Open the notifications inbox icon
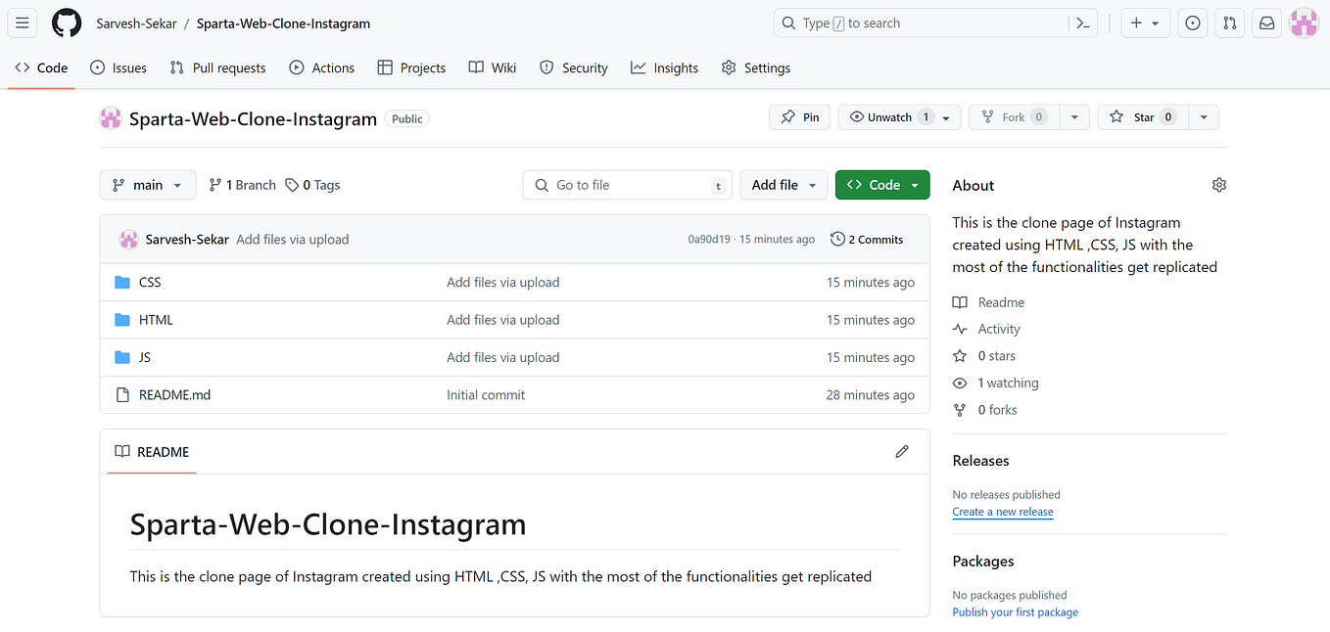Image resolution: width=1330 pixels, height=632 pixels. pos(1266,23)
